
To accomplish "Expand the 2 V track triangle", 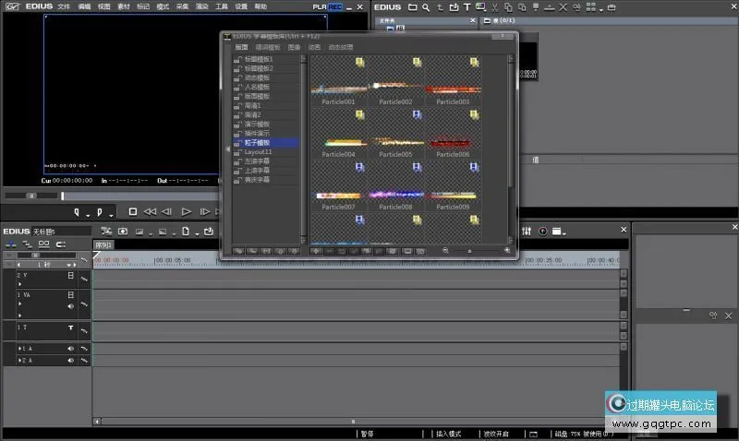I will click(18, 285).
